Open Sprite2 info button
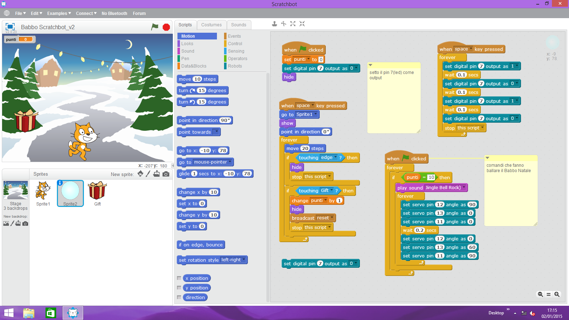This screenshot has height=320, width=569. click(60, 183)
